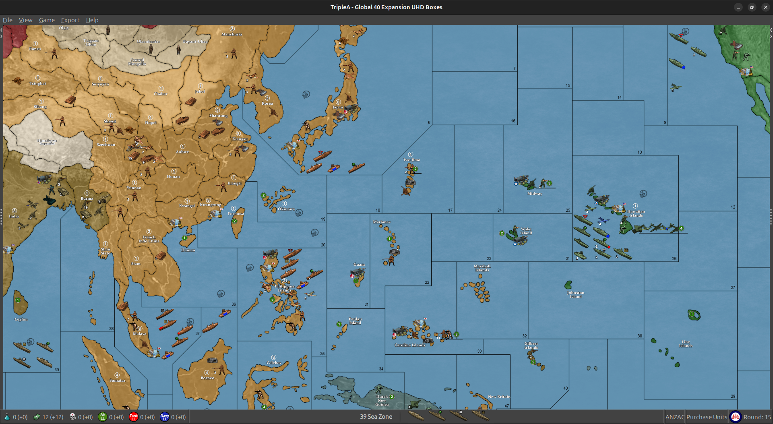Click the skull resource icon
The image size is (773, 424).
[72, 417]
